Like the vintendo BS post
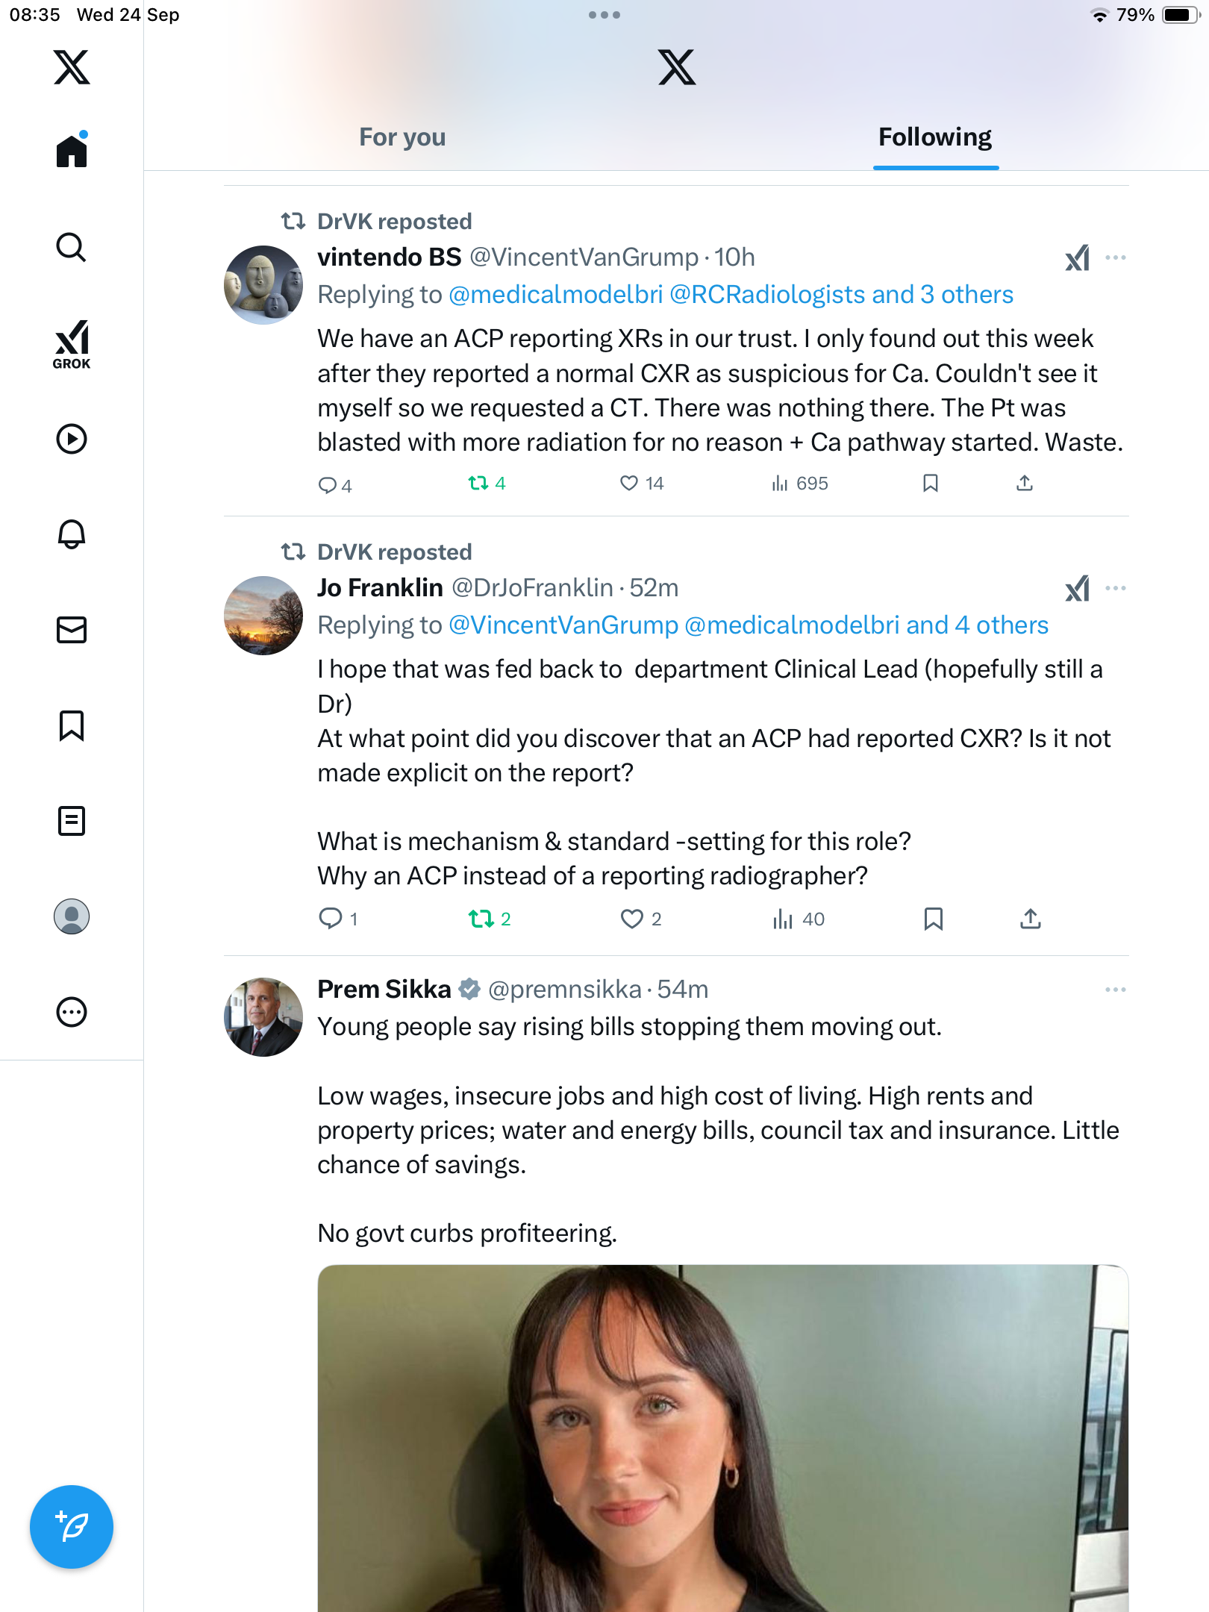Screen dimensions: 1209x1612 tap(629, 484)
